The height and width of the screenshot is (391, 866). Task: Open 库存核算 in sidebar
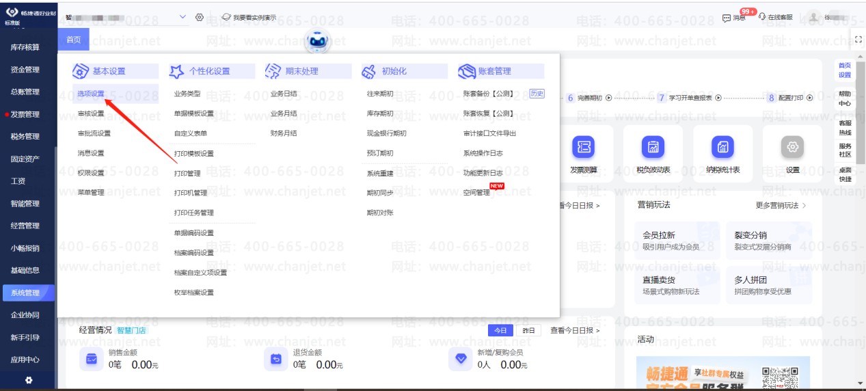click(25, 47)
